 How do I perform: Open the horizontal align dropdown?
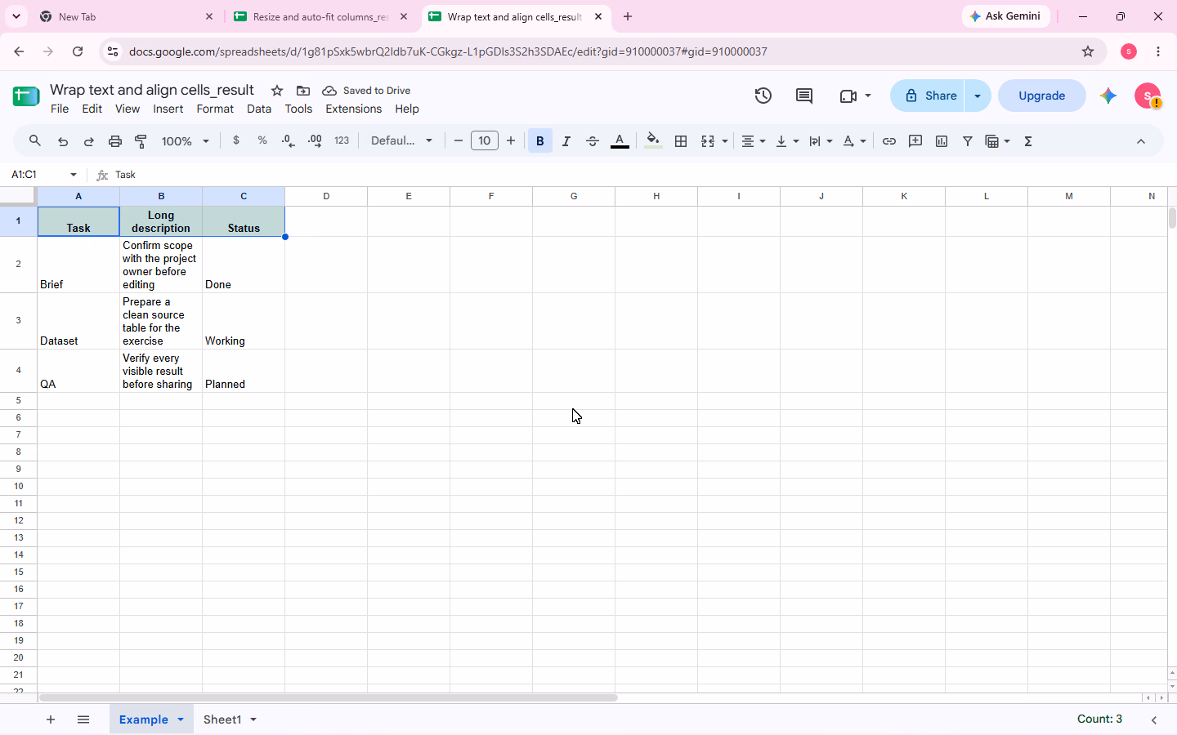(x=753, y=141)
